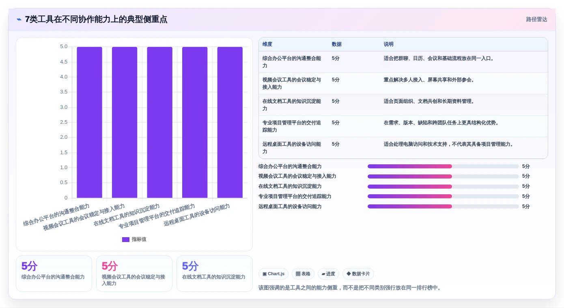
Task: Click 5分 in the 视频会议工具 table row
Action: coord(336,80)
